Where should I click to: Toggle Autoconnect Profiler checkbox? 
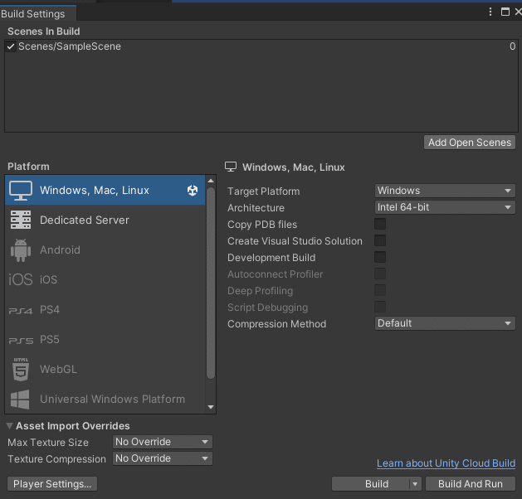click(380, 274)
